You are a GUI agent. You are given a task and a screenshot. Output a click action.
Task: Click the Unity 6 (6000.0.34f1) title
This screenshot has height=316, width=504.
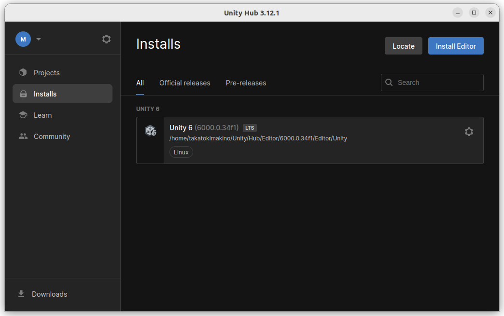tap(204, 128)
